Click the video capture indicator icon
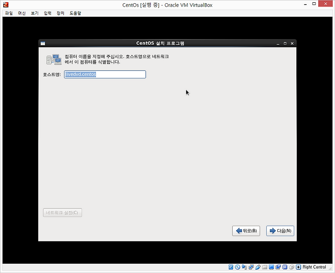 [x=278, y=267]
